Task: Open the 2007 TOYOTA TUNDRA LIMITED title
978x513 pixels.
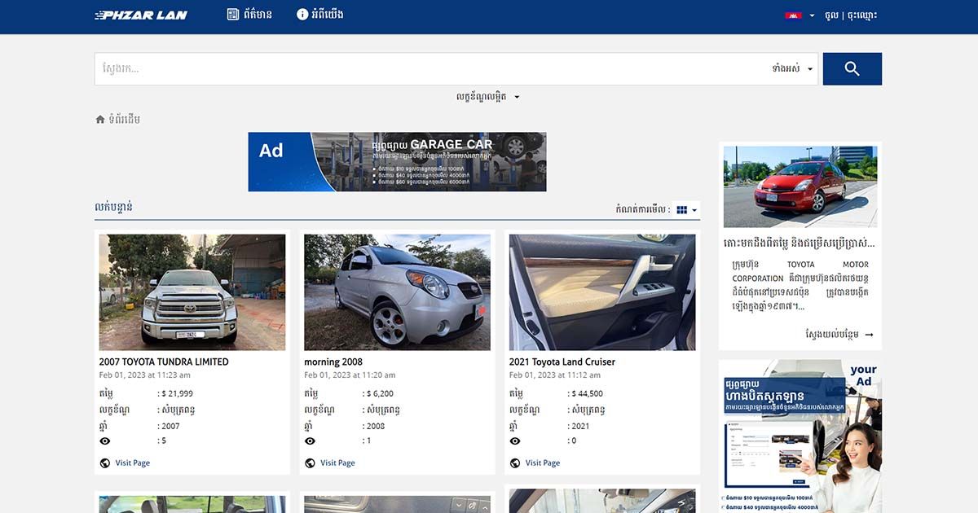Action: (164, 362)
